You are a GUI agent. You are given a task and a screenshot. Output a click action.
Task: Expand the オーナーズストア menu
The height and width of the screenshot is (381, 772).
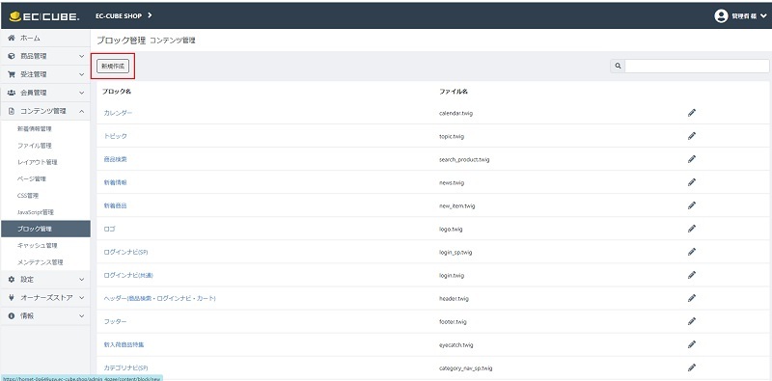[x=45, y=297]
